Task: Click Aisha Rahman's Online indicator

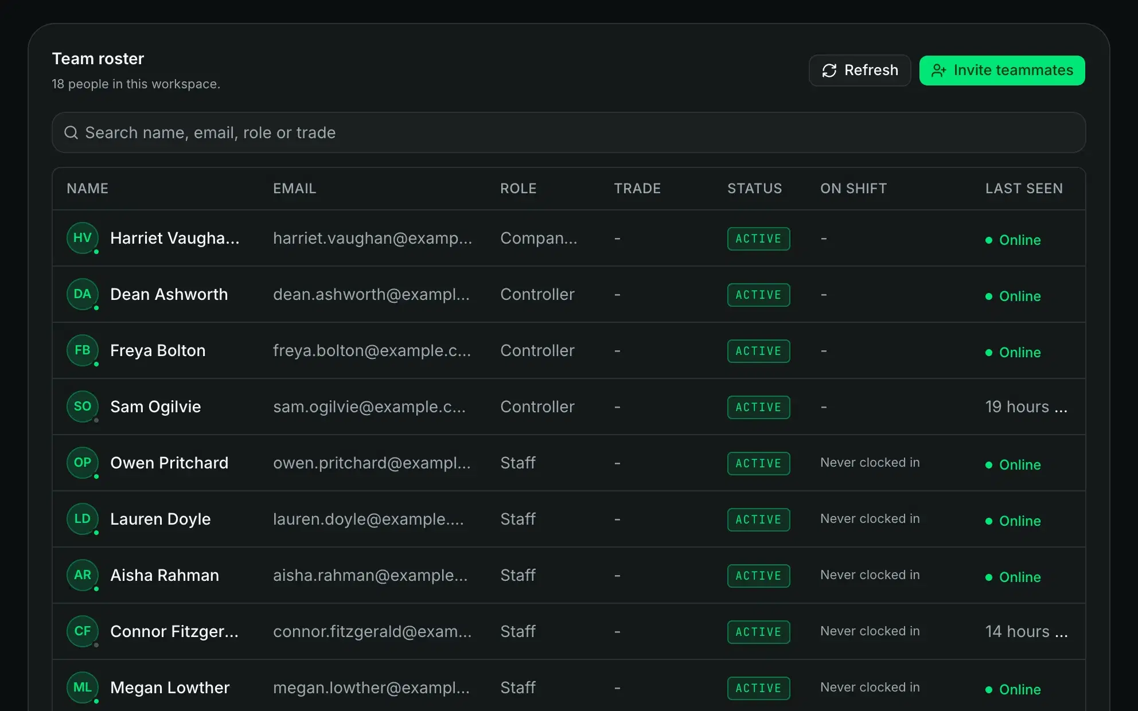Action: pos(1013,577)
